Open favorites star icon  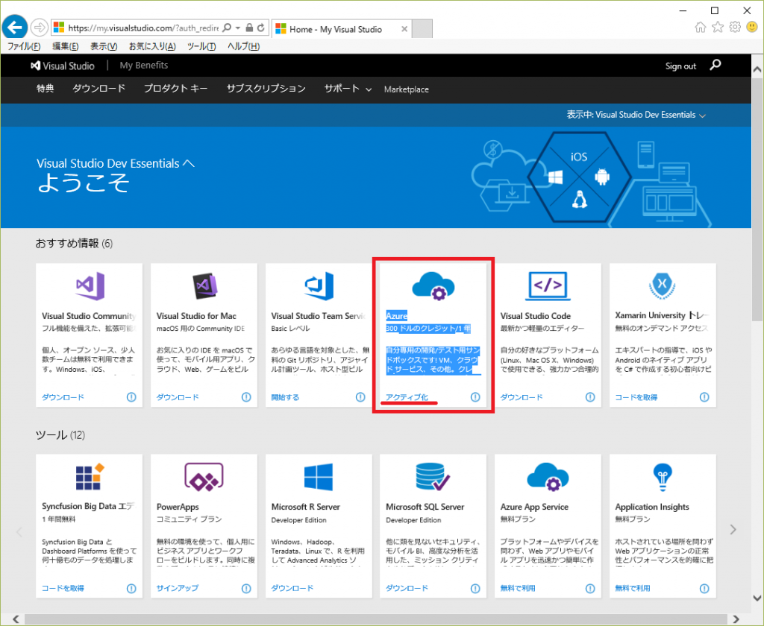click(x=718, y=28)
